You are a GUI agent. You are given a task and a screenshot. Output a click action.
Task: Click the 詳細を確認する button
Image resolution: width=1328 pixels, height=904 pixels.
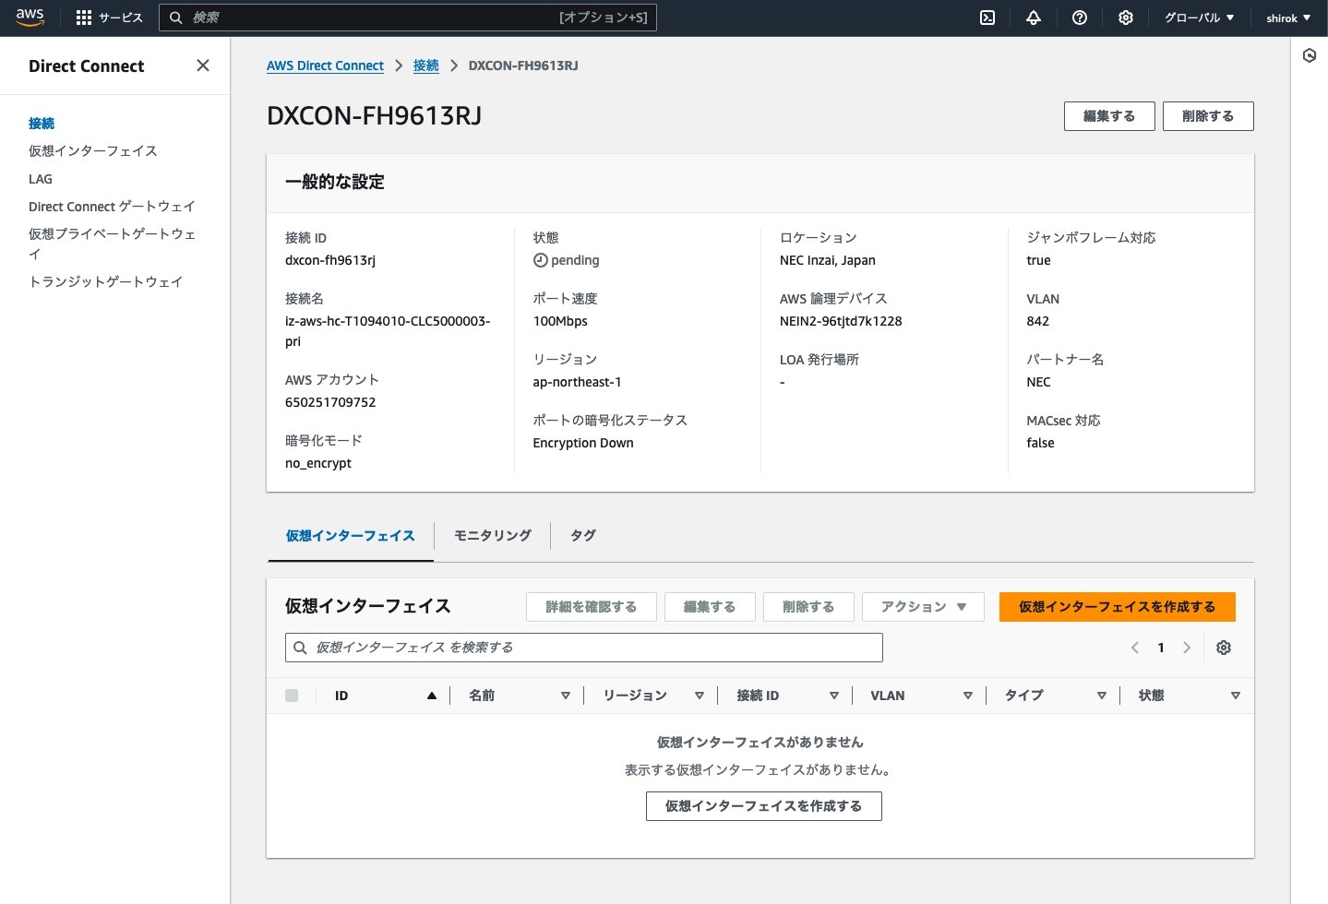click(x=591, y=607)
